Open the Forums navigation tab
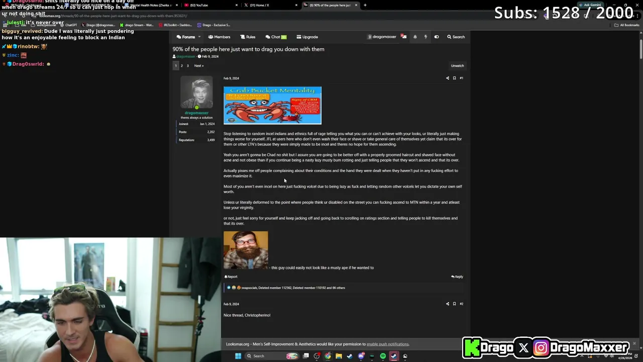 (x=186, y=37)
